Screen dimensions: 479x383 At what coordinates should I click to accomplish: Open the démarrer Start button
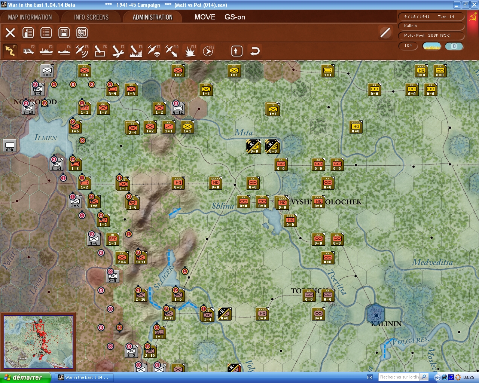pyautogui.click(x=25, y=377)
